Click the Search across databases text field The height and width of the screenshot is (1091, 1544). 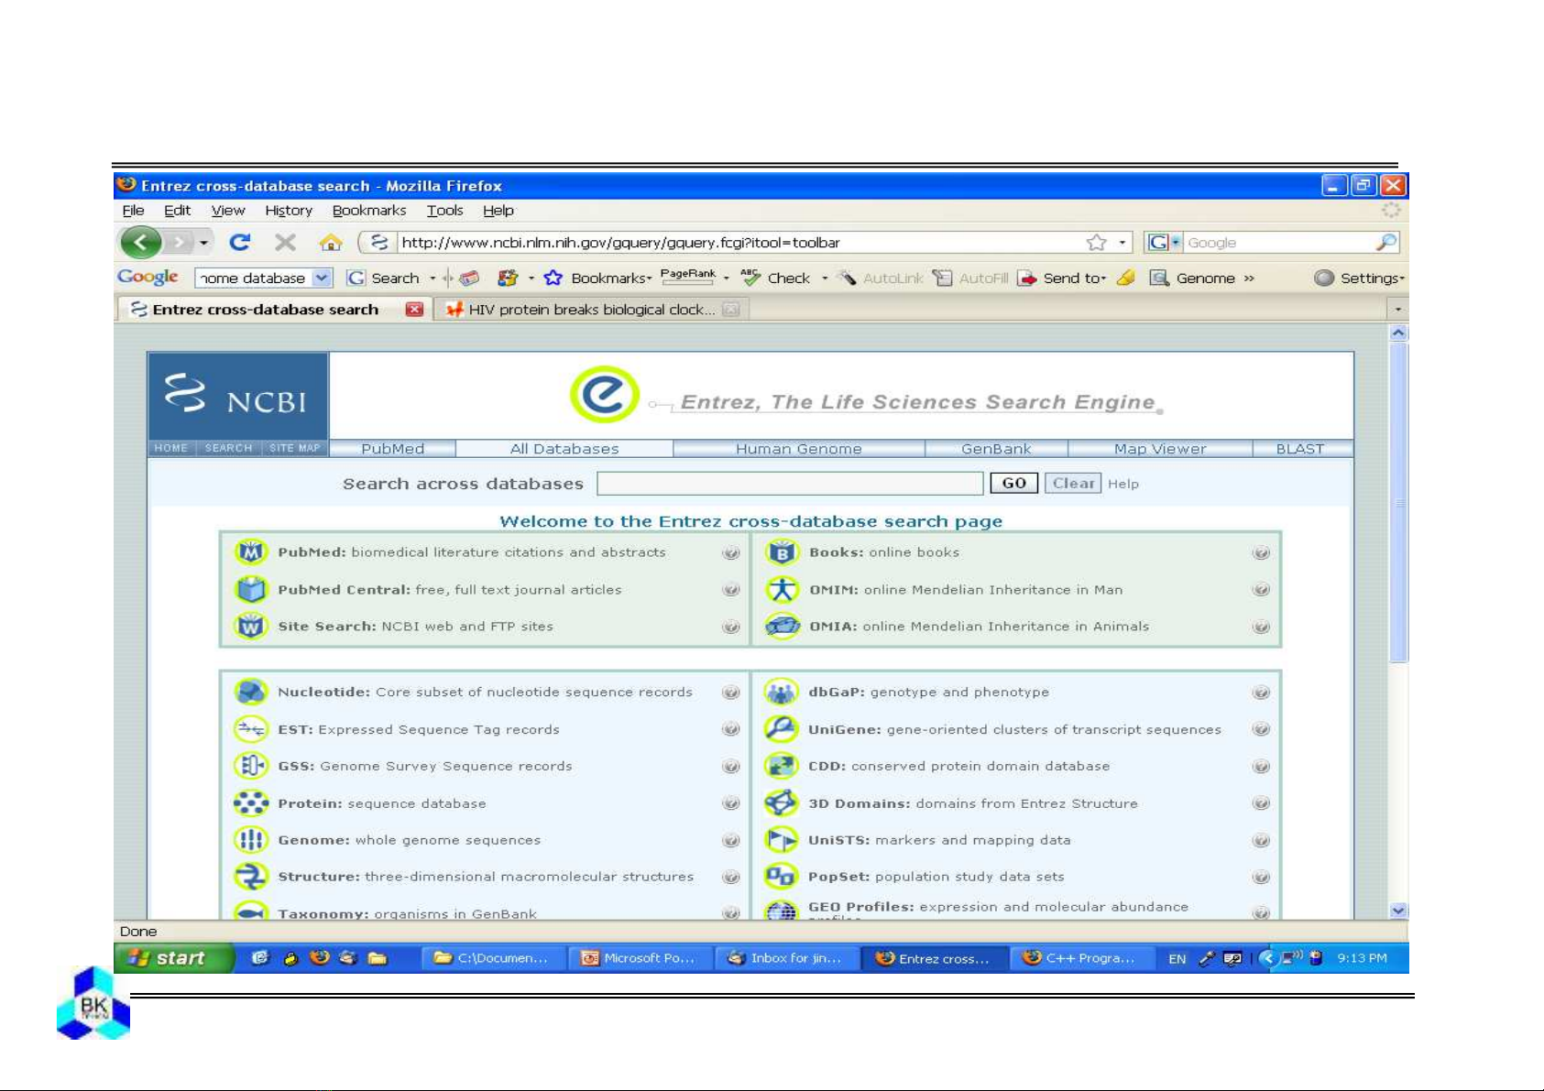pos(789,484)
